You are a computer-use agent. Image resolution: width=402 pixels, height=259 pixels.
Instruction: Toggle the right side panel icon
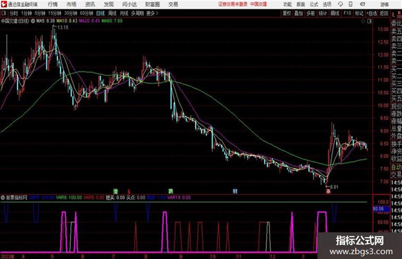point(369,21)
